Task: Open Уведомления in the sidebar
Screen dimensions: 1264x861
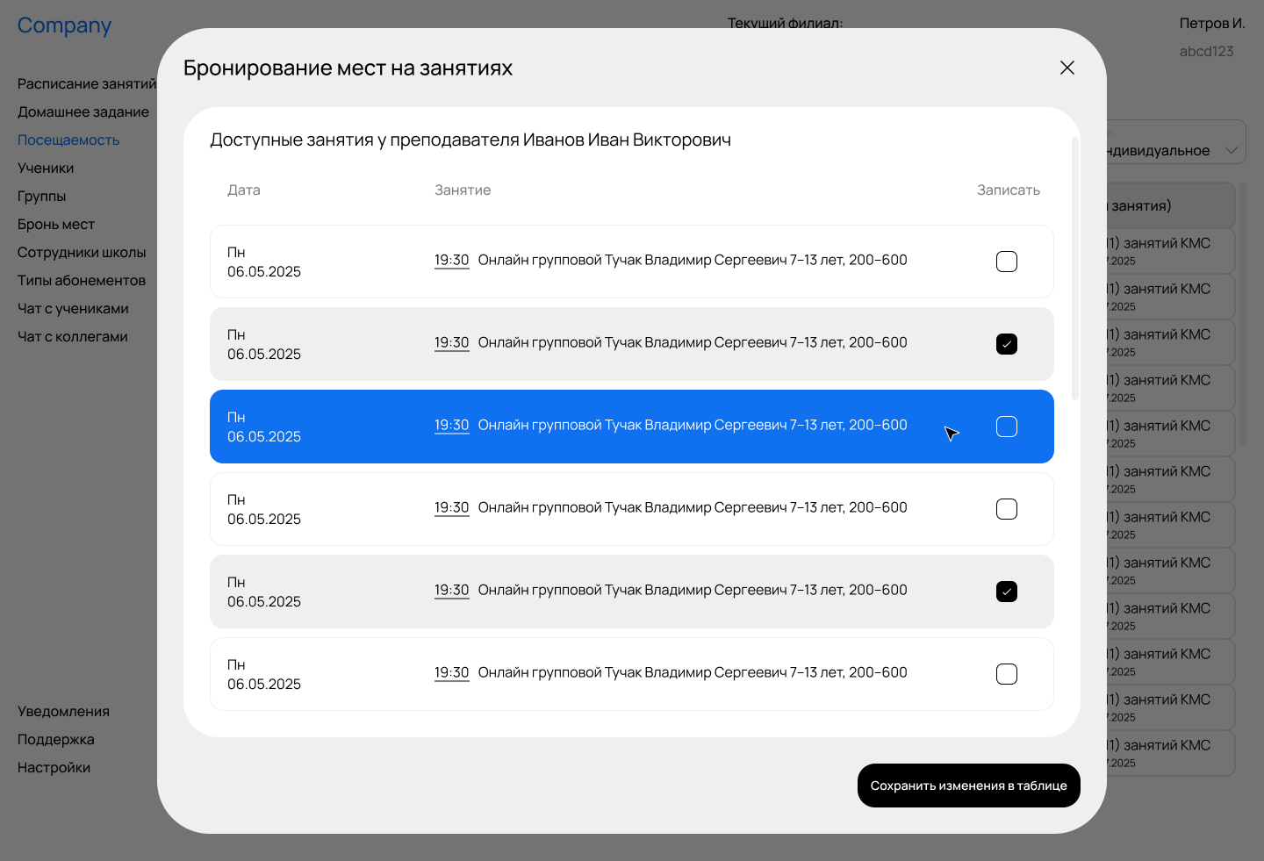Action: pyautogui.click(x=63, y=711)
